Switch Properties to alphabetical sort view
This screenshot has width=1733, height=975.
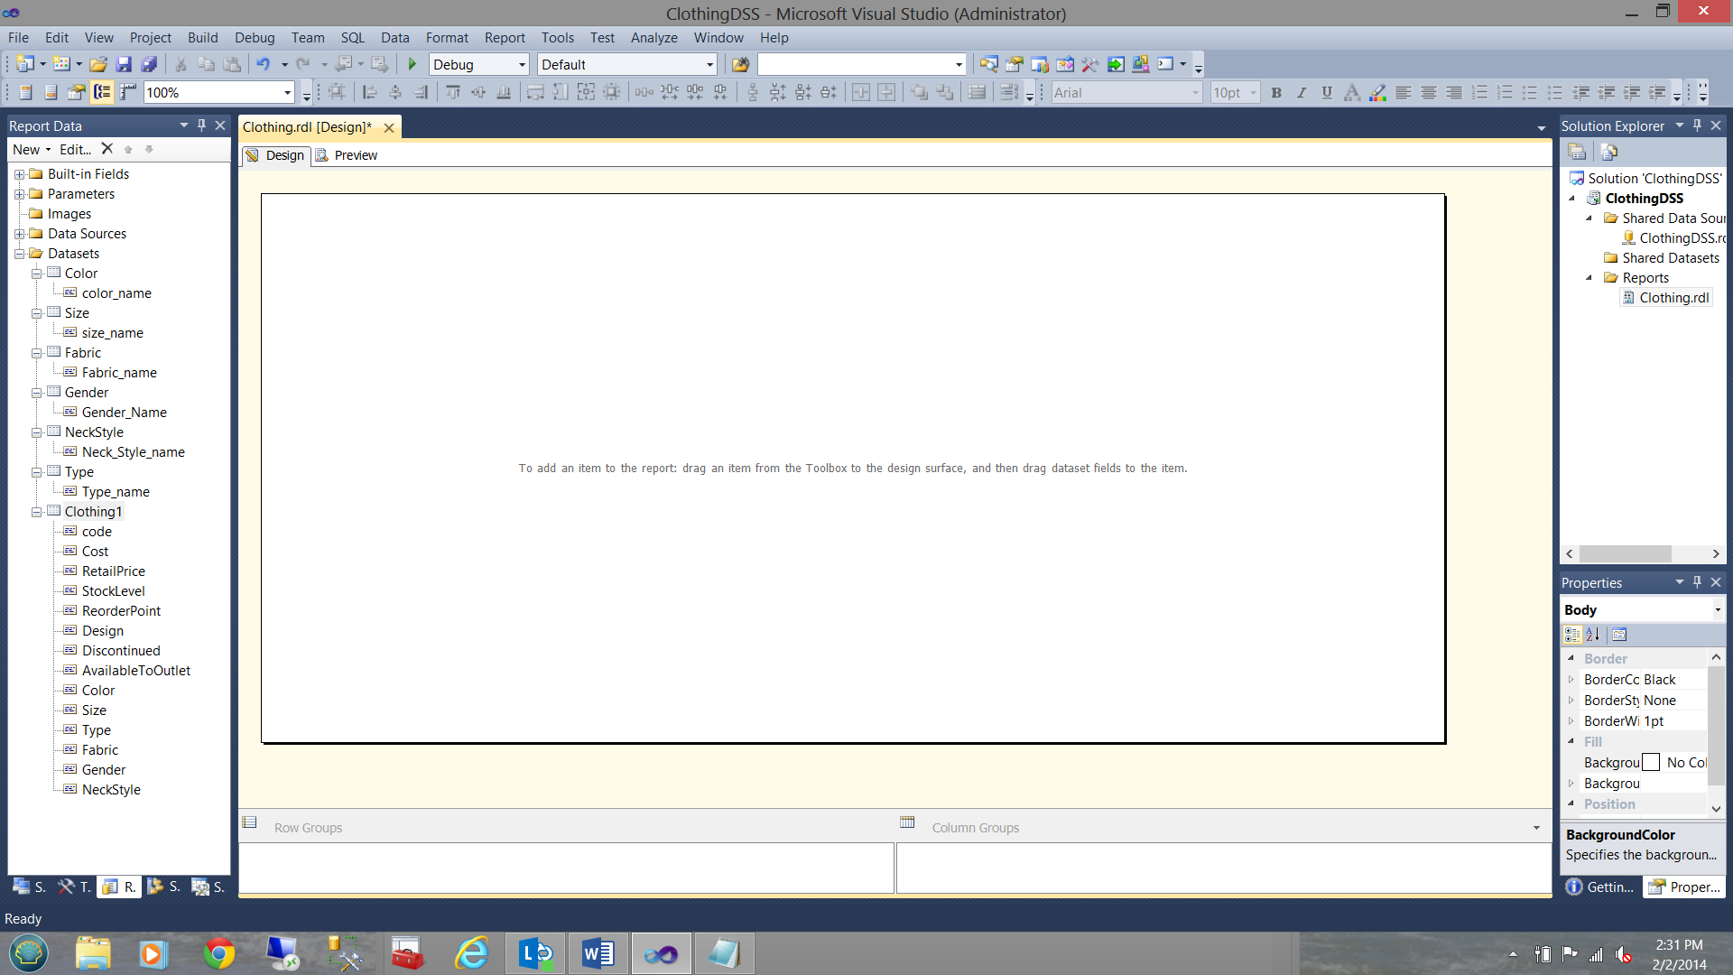(x=1593, y=635)
